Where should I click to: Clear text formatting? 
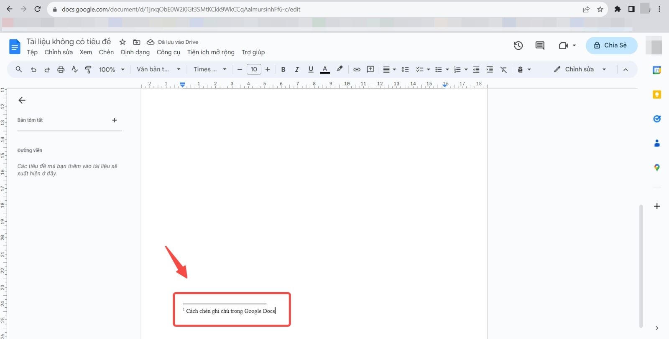503,69
